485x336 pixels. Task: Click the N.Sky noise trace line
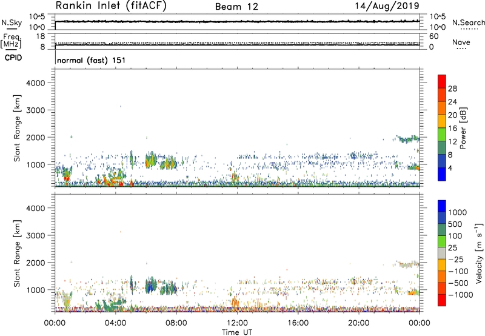pyautogui.click(x=237, y=21)
